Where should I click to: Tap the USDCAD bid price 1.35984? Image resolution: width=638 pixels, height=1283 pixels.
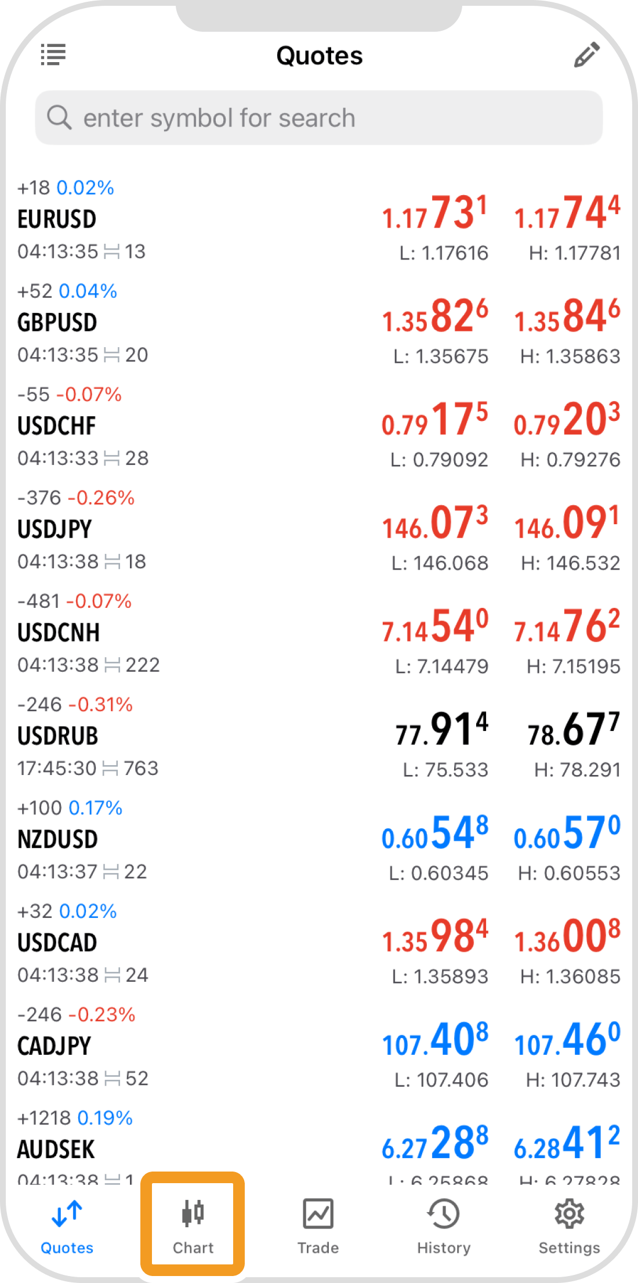coord(435,936)
